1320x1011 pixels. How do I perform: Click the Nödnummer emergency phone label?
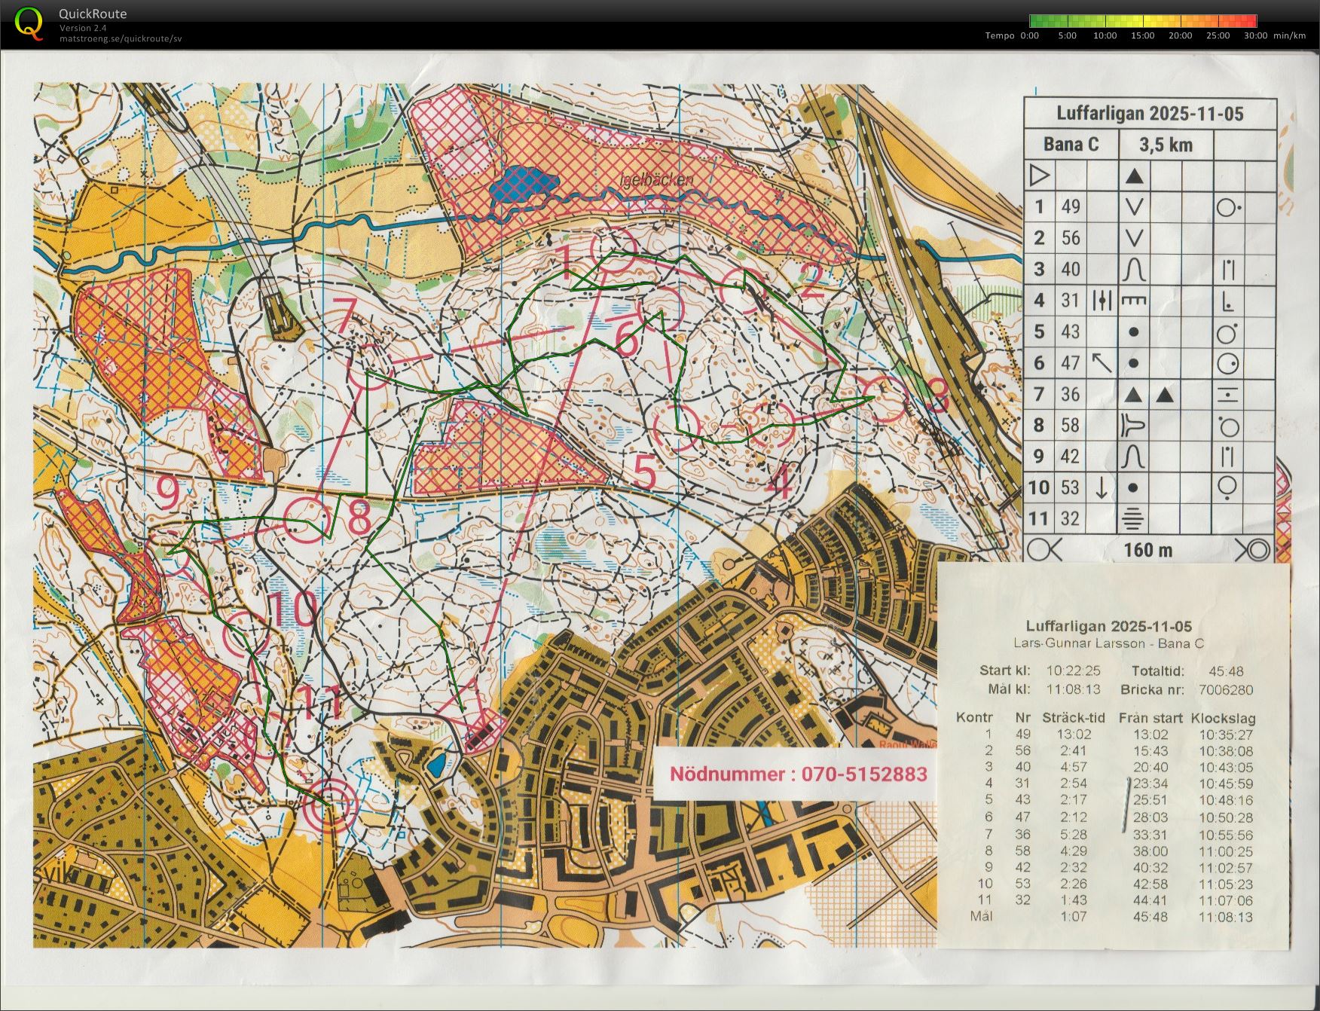coord(798,774)
